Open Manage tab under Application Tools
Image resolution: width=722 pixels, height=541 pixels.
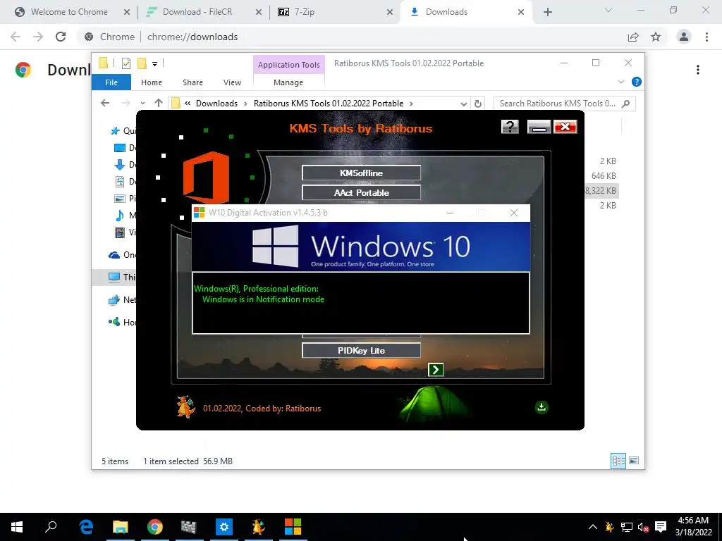pyautogui.click(x=288, y=82)
